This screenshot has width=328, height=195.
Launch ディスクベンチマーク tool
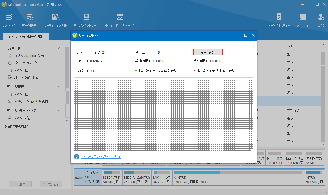click(x=86, y=21)
